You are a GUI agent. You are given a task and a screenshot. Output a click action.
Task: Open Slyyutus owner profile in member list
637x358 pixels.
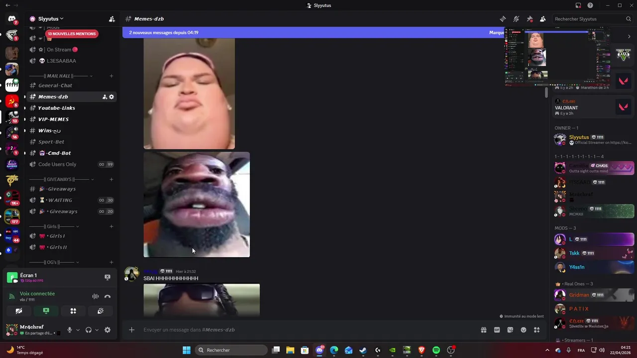[594, 139]
